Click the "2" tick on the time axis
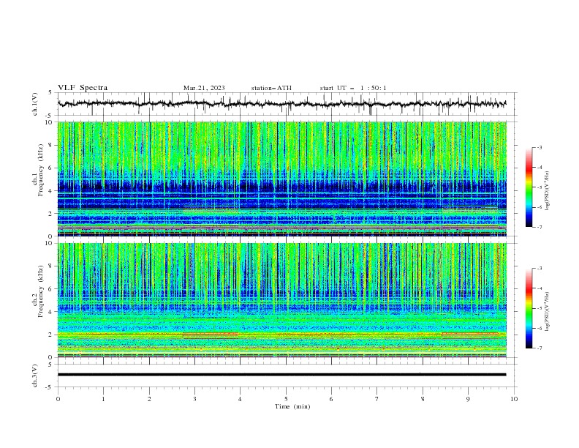 pyautogui.click(x=149, y=399)
